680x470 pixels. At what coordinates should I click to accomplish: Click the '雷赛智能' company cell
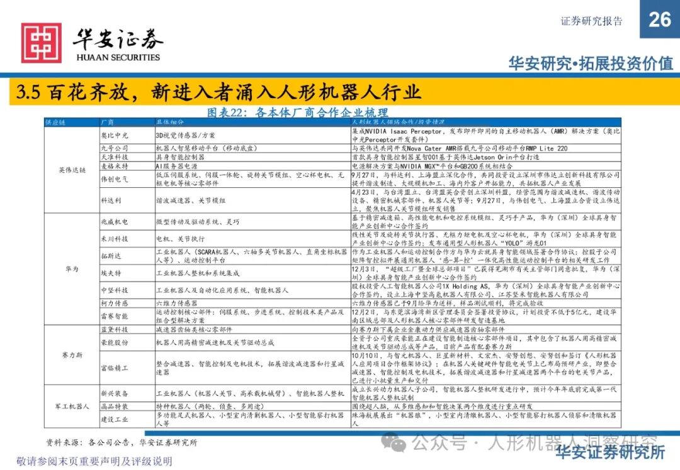[x=127, y=316]
